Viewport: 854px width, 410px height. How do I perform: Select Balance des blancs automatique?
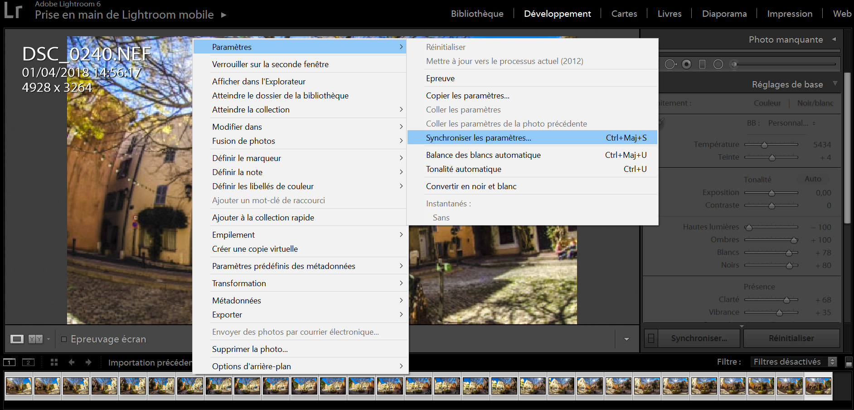532,155
